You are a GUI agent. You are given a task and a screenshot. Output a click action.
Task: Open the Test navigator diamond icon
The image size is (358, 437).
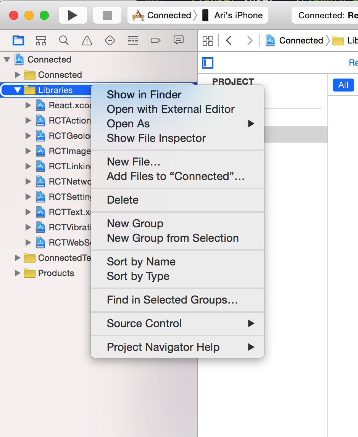pos(110,41)
